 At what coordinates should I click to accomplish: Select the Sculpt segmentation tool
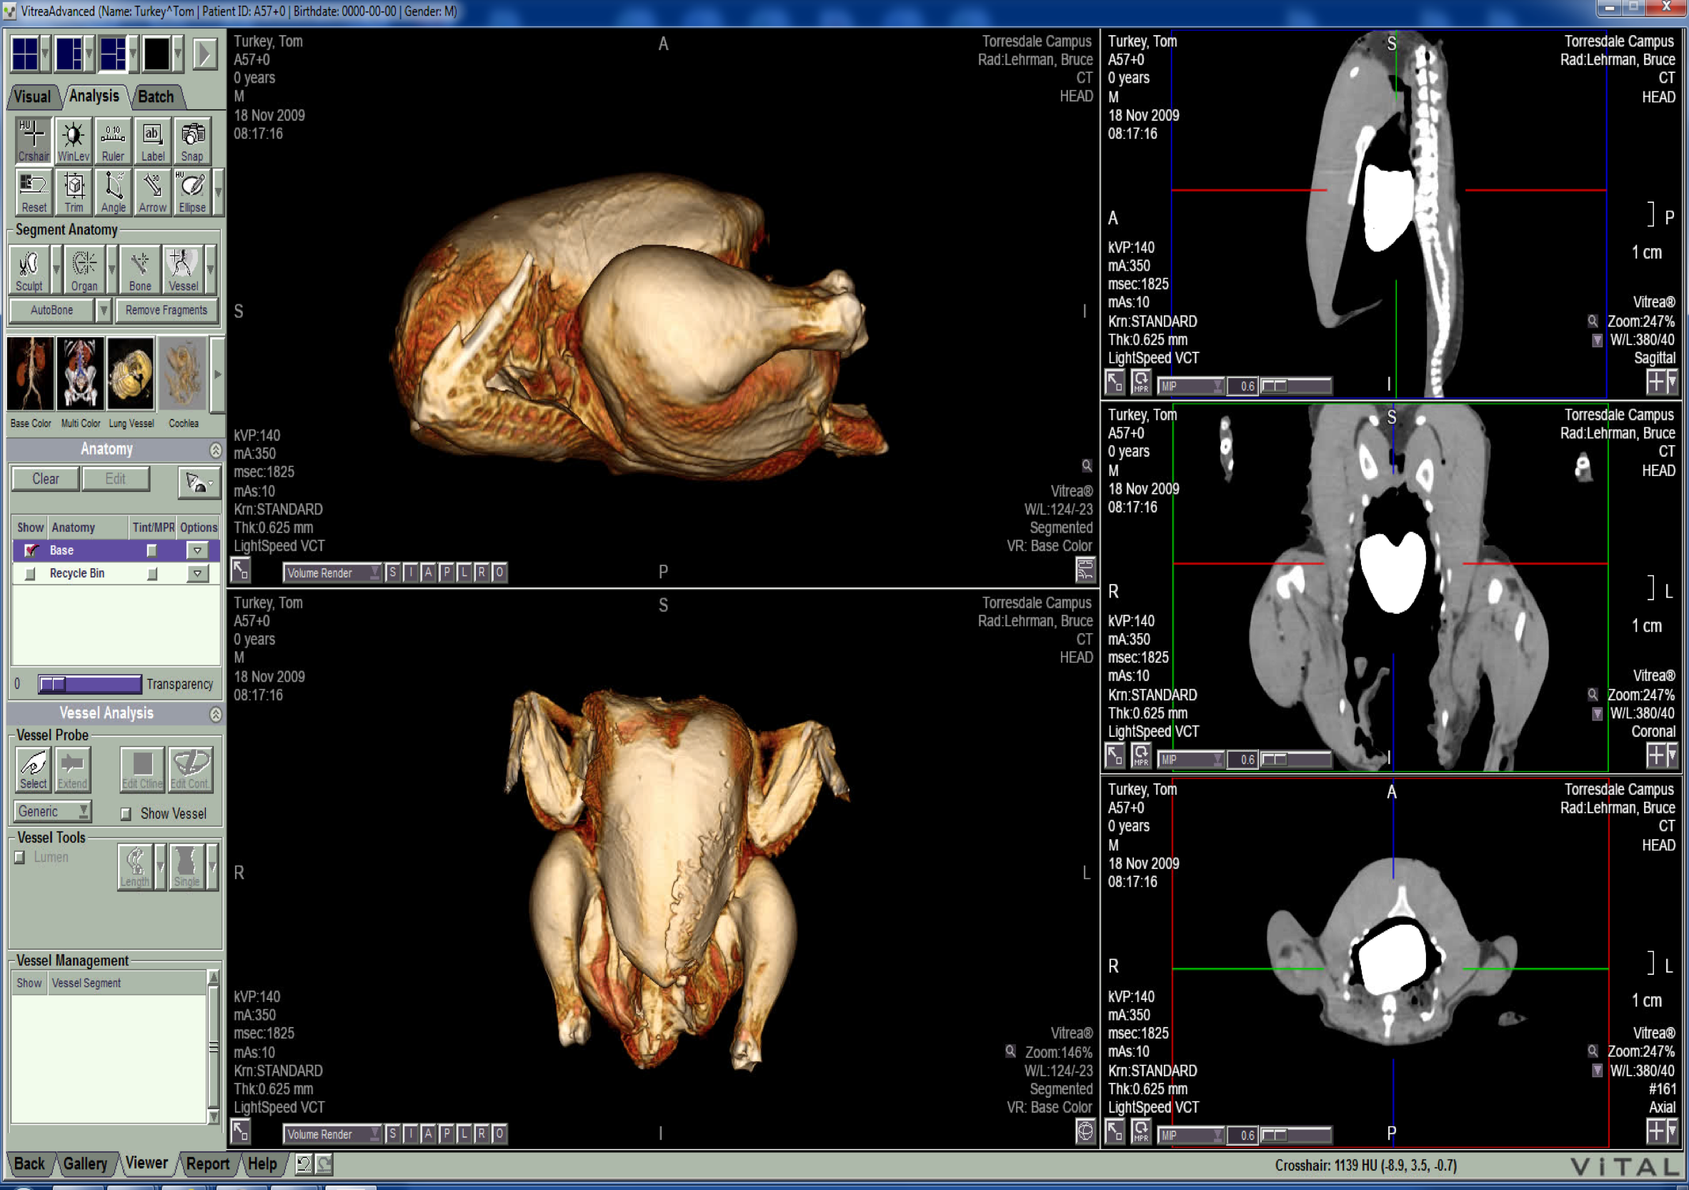click(29, 270)
